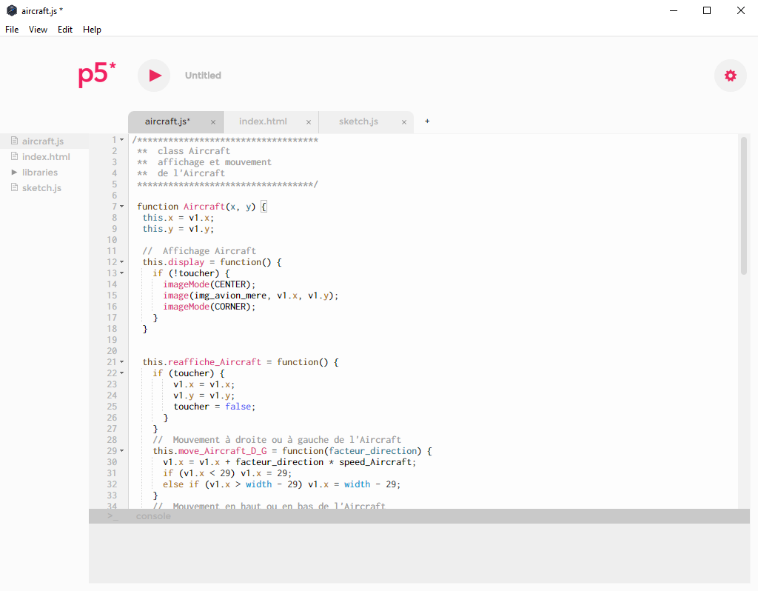This screenshot has width=758, height=591.
Task: Collapse code fold at line 12
Action: click(122, 262)
